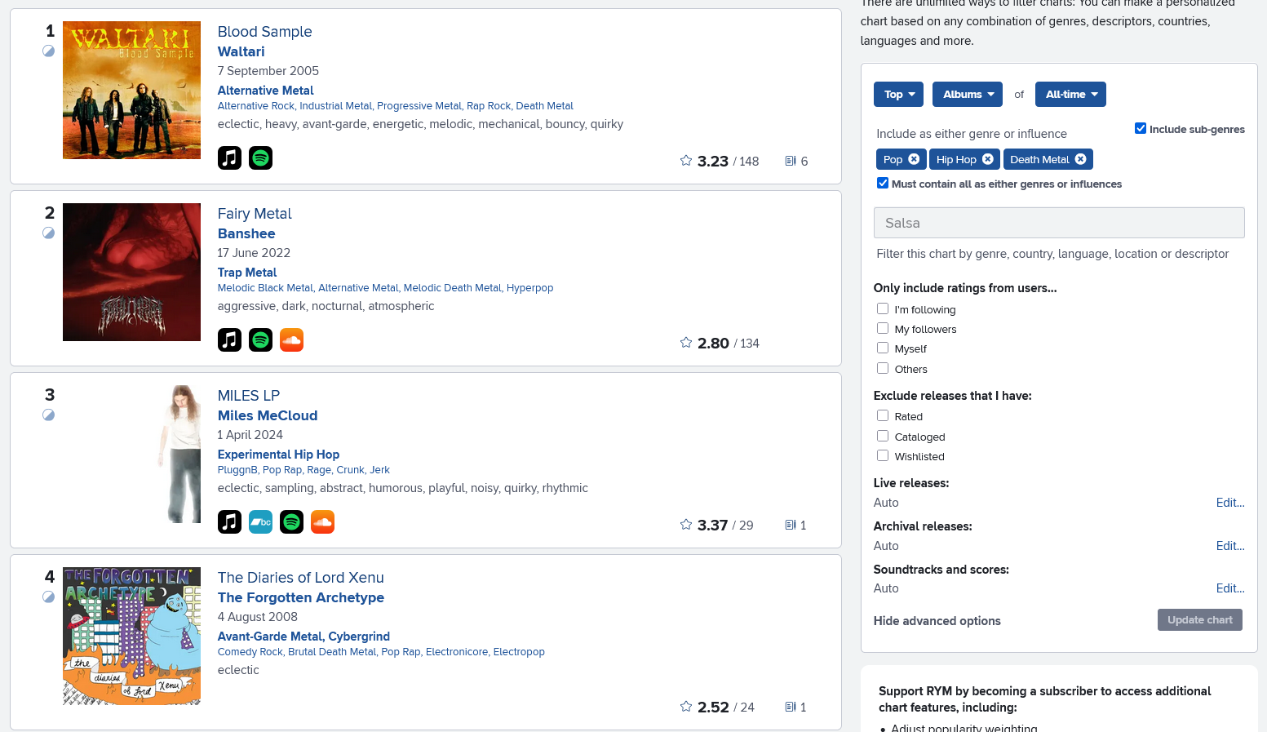Edit Archival releases setting
Viewport: 1267px width, 732px height.
1230,546
